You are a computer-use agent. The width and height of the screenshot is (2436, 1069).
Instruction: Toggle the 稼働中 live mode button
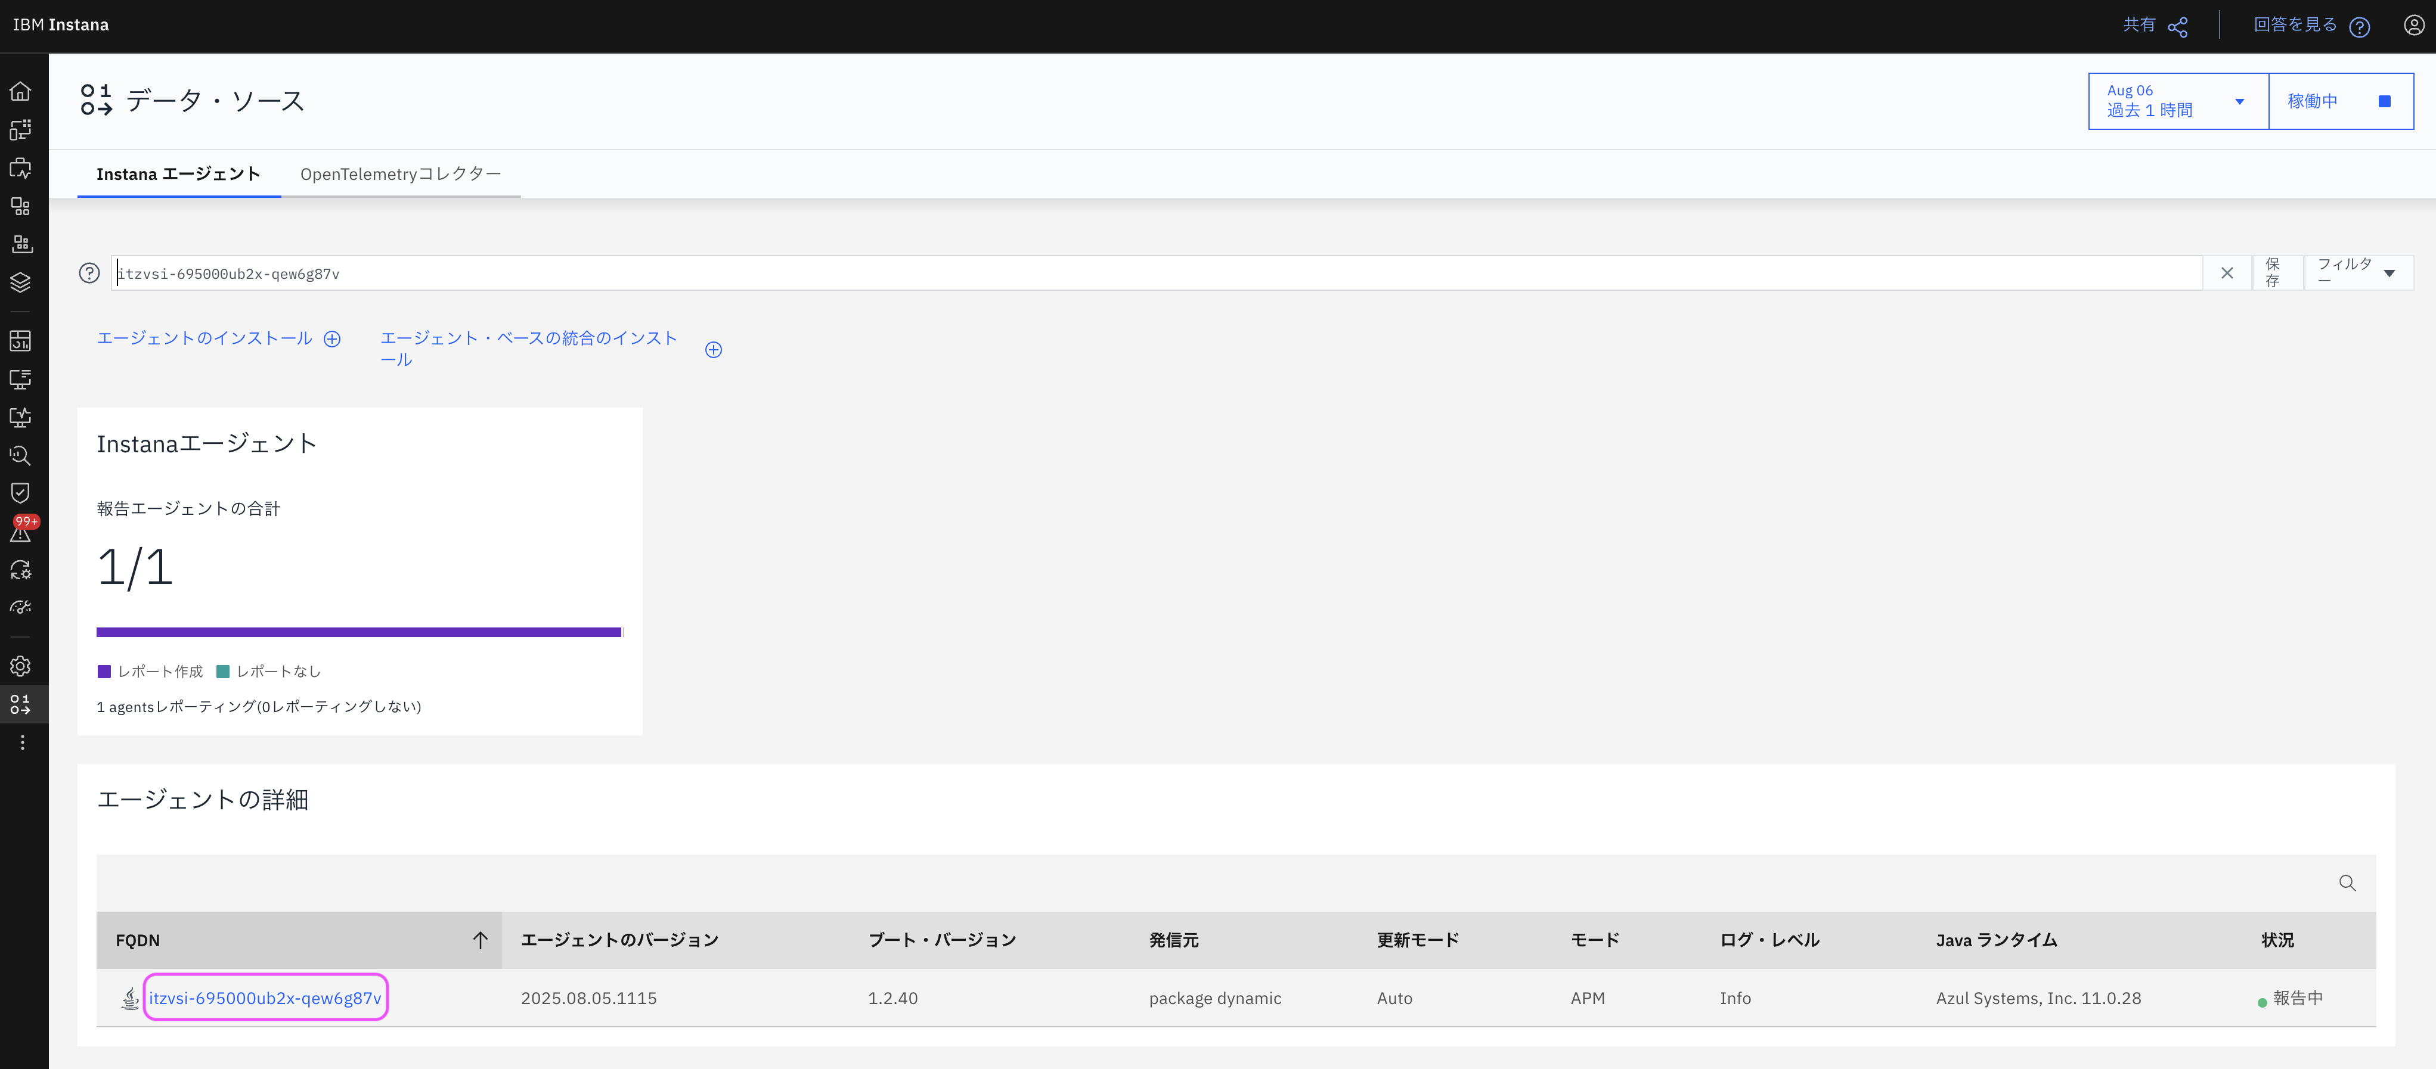pos(2339,101)
